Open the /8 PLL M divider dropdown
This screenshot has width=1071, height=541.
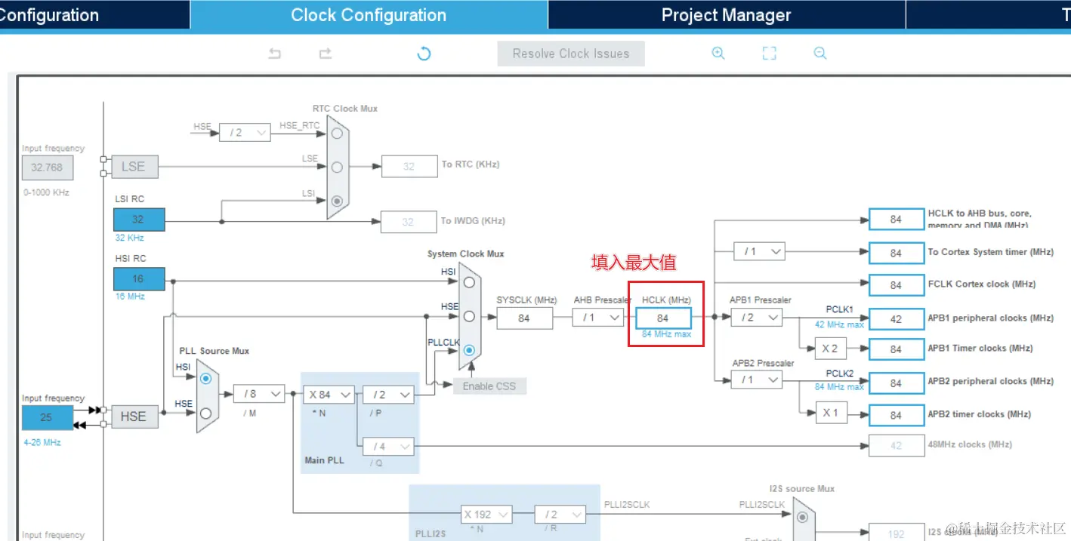tap(259, 394)
